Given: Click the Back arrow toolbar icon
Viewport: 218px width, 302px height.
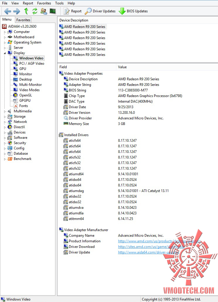Looking at the screenshot, I should 8,11.
